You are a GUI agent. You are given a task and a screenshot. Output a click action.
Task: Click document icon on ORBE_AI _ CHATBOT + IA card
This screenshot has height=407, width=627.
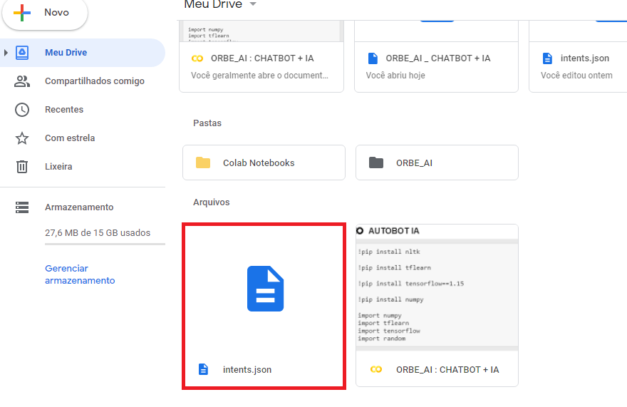[373, 58]
